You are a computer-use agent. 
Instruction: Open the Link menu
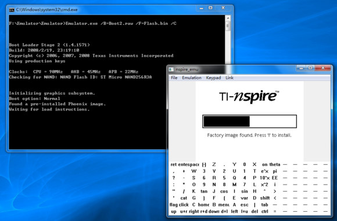point(230,78)
